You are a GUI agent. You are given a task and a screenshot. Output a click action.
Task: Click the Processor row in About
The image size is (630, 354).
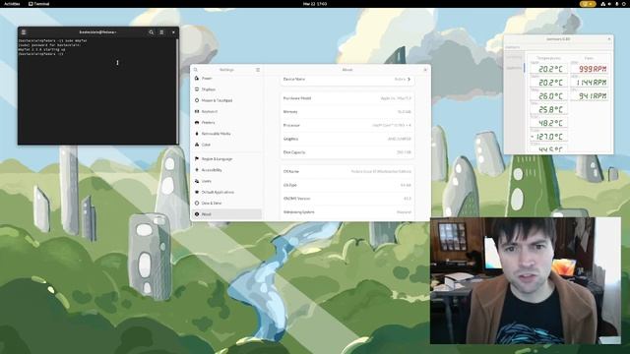pos(347,125)
